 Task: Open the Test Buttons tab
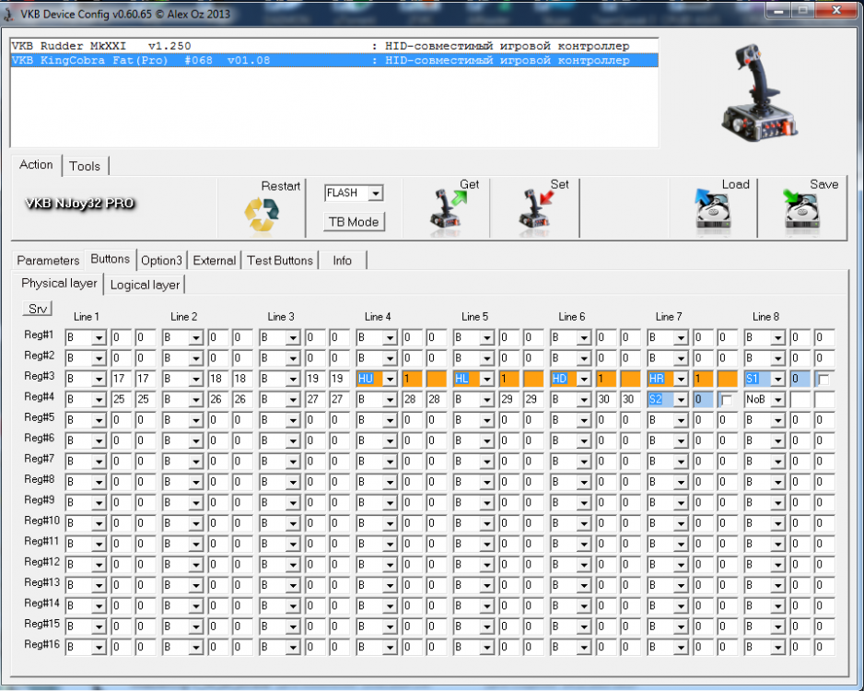(x=280, y=261)
